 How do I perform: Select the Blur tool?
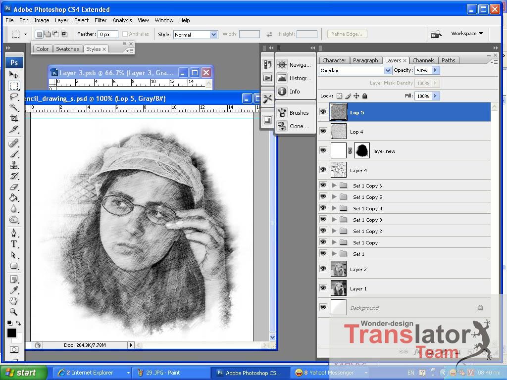(x=14, y=209)
